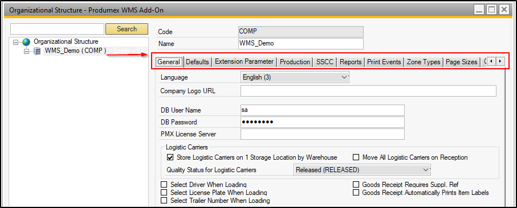
Task: Collapse the WMS_Demo company node
Action: tap(26, 51)
